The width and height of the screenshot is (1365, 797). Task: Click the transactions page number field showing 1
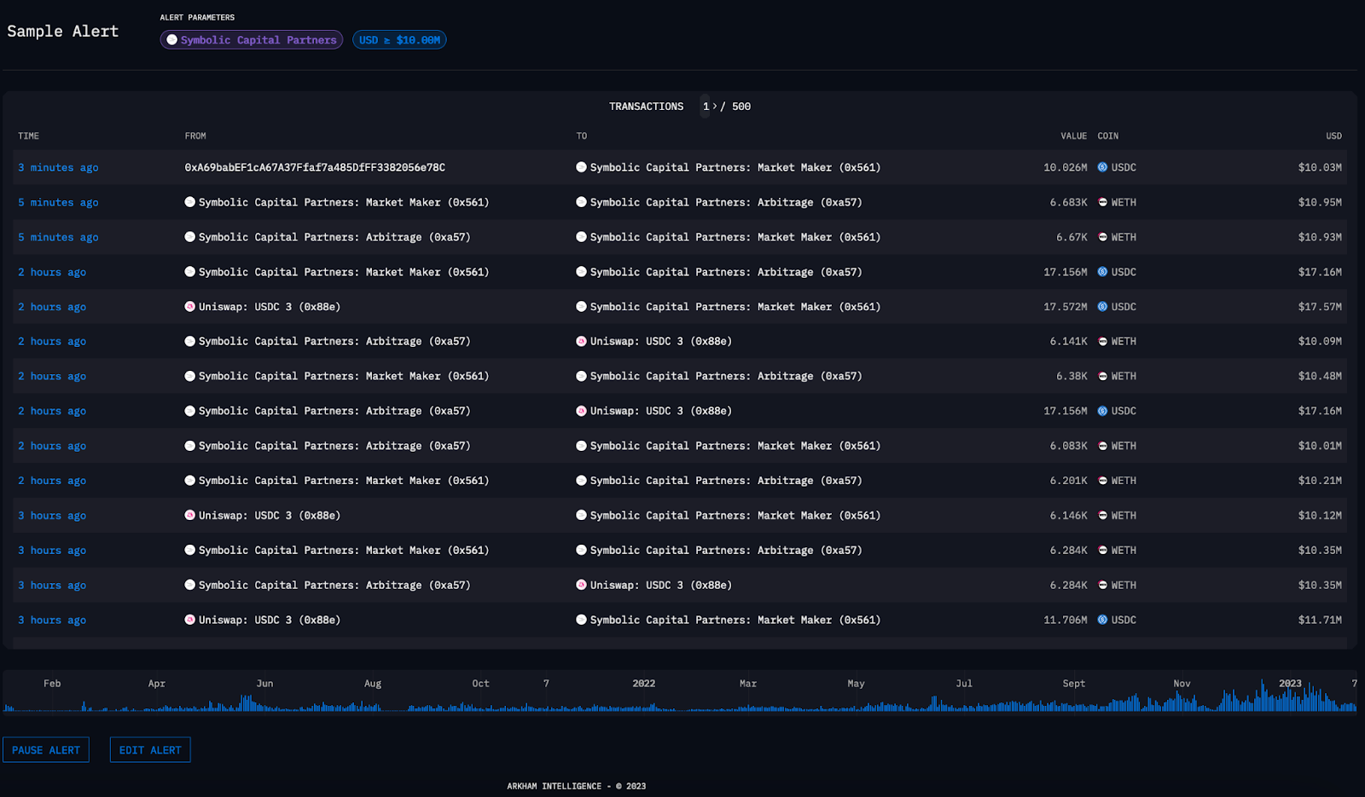click(x=706, y=107)
